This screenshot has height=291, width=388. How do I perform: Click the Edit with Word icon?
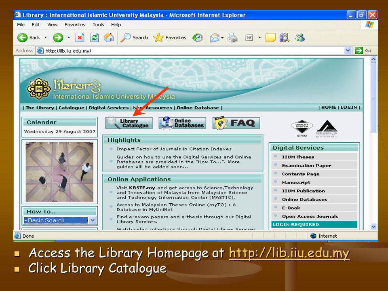(x=249, y=38)
